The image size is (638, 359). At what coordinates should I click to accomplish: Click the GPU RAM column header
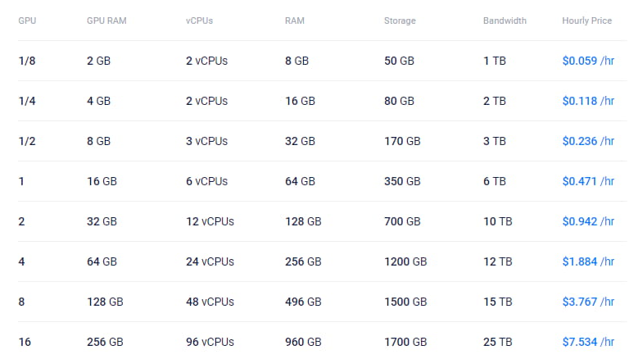[x=106, y=20]
